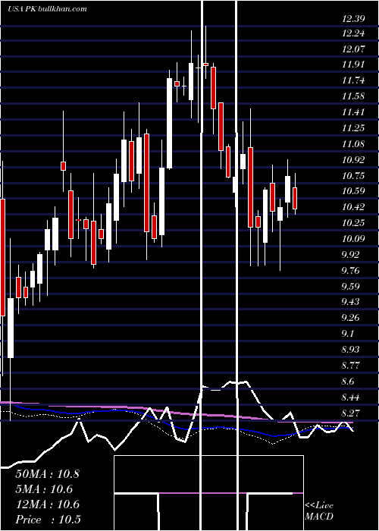Select the 10.75 price axis label
Image resolution: width=379 pixels, height=531 pixels.
tap(353, 176)
